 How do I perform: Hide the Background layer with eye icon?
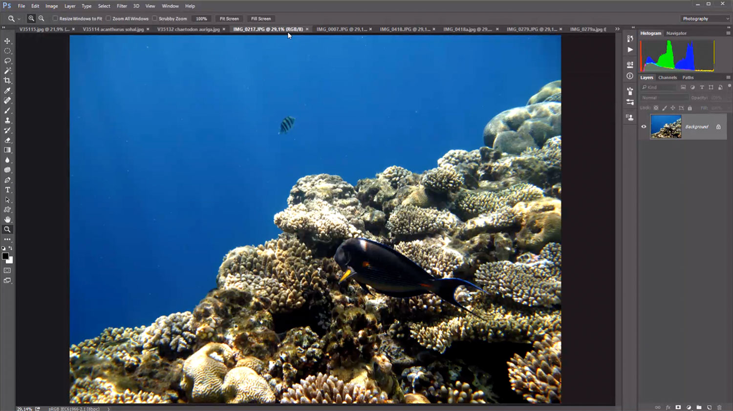pos(644,127)
